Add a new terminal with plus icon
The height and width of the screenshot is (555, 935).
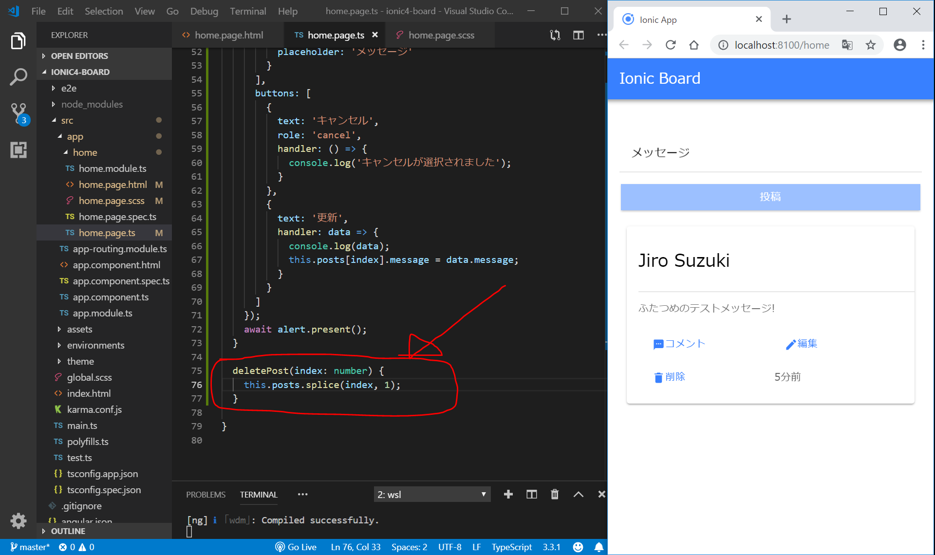[508, 495]
